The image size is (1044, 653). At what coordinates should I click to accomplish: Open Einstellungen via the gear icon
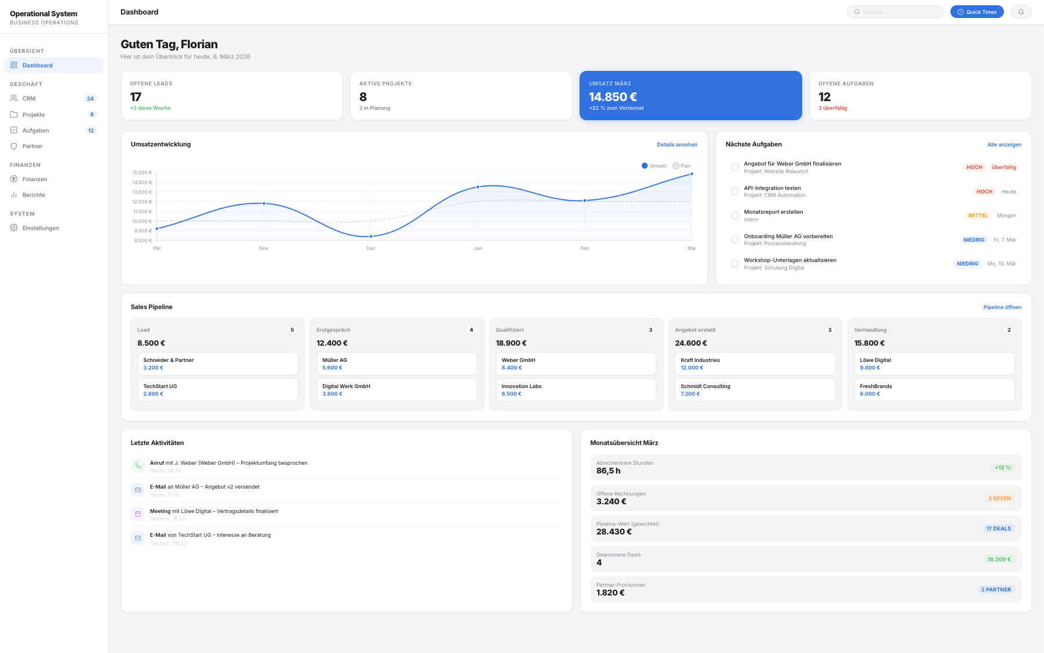point(40,228)
